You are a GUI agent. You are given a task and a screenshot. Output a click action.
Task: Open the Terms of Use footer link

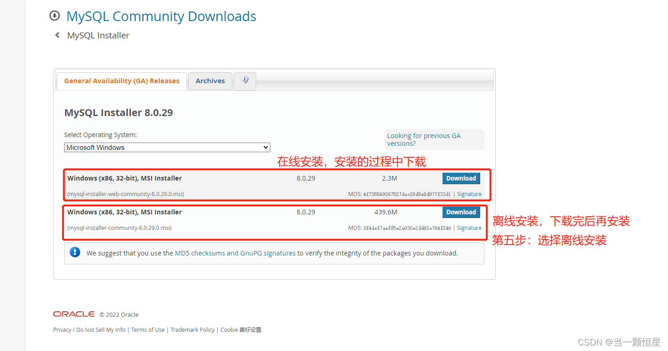148,330
